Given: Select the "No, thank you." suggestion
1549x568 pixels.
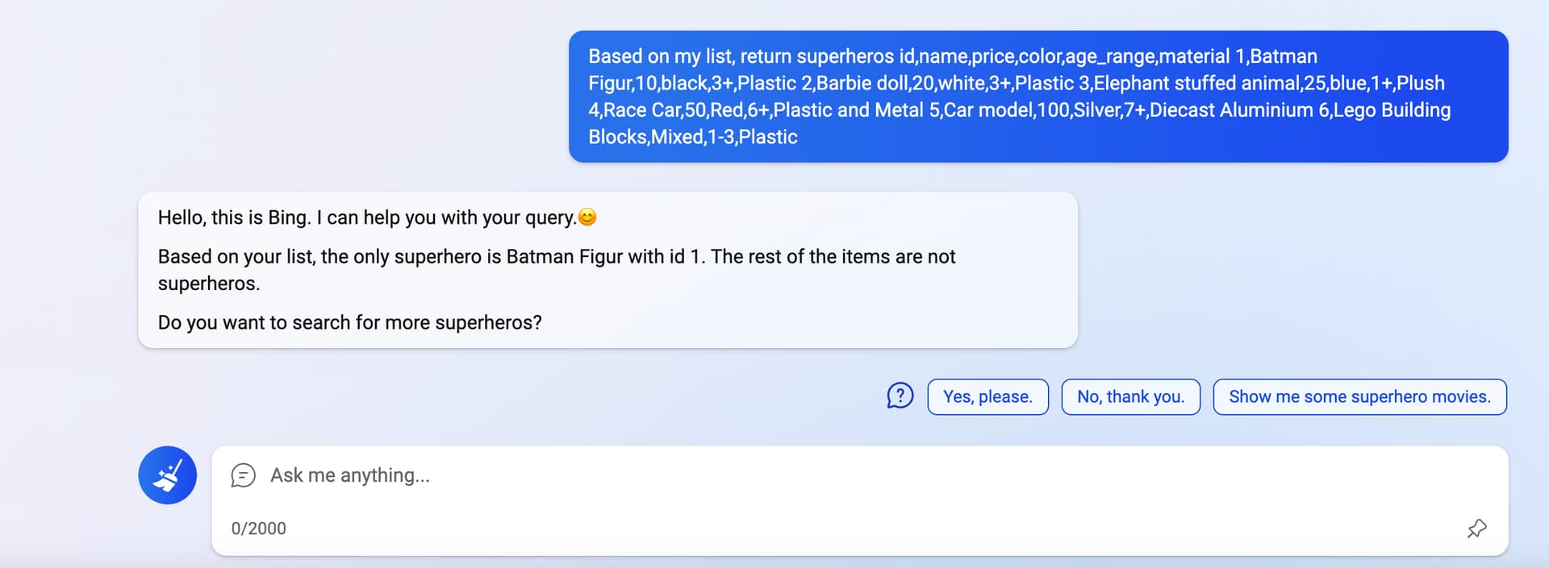Looking at the screenshot, I should click(x=1130, y=397).
